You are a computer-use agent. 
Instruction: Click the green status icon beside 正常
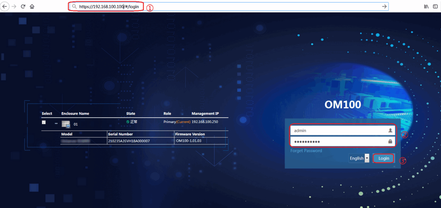click(128, 122)
